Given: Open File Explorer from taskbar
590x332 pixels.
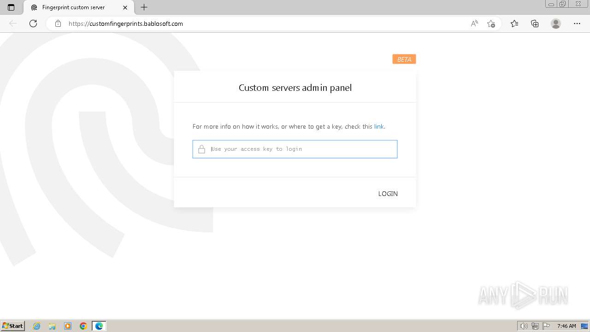Looking at the screenshot, I should (x=52, y=326).
